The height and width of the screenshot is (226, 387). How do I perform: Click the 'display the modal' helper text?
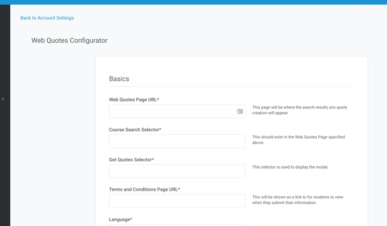(x=290, y=167)
